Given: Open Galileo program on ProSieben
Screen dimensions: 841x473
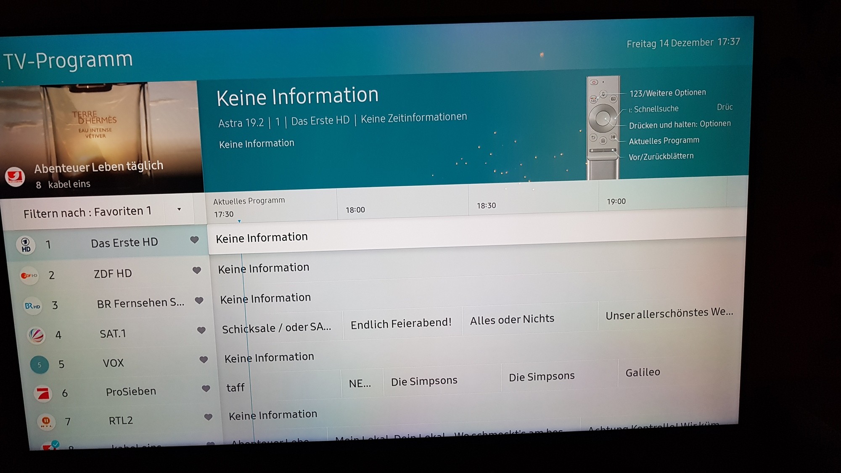Looking at the screenshot, I should (x=678, y=372).
